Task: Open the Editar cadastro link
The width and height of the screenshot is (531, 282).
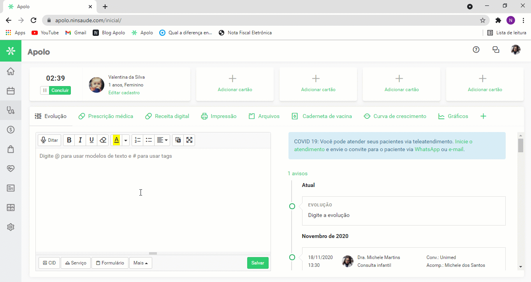Action: click(x=124, y=93)
